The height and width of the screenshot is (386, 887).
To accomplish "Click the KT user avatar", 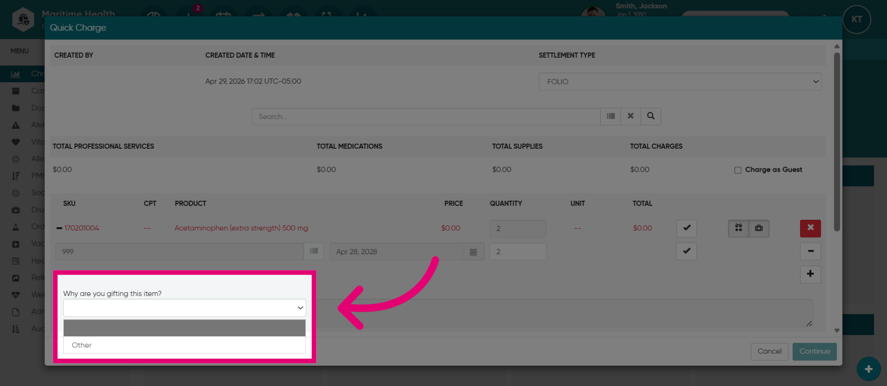I will (x=857, y=19).
